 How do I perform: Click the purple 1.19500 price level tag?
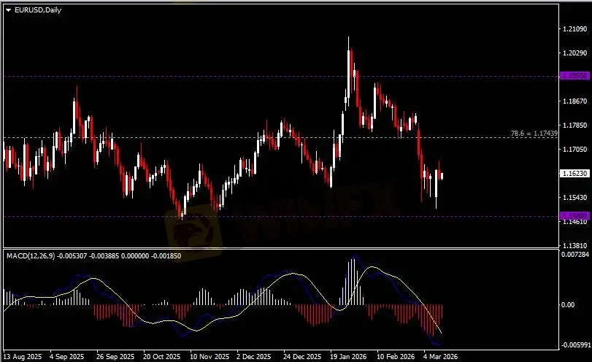[x=574, y=76]
